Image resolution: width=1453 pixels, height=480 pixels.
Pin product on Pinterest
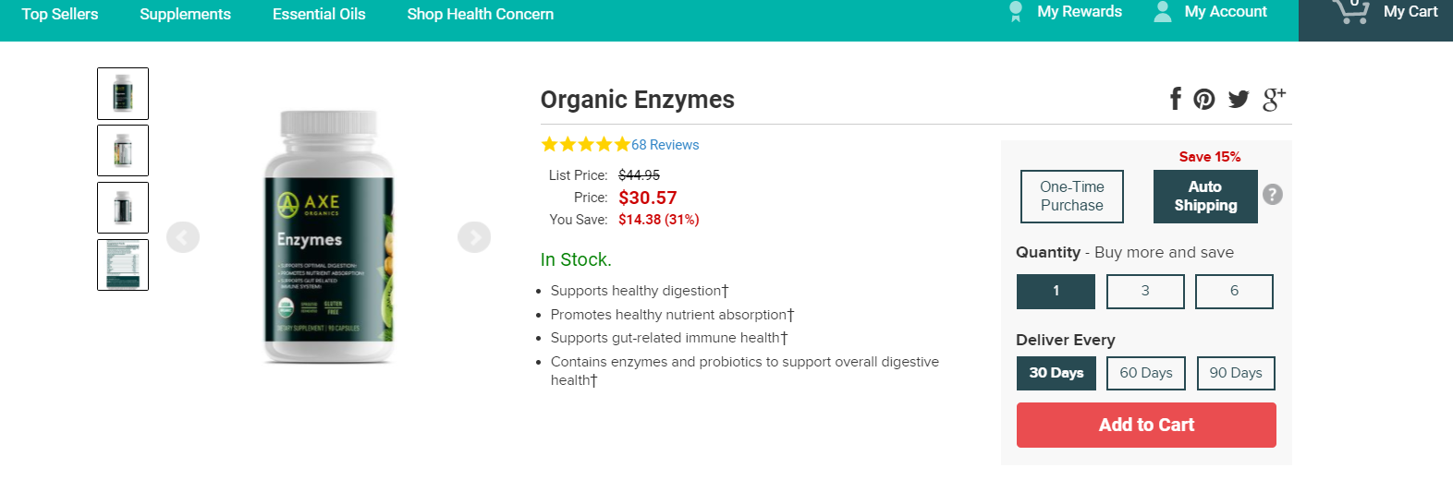(x=1204, y=99)
